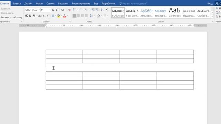
Task: Apply numbered list formatting
Action: point(80,10)
